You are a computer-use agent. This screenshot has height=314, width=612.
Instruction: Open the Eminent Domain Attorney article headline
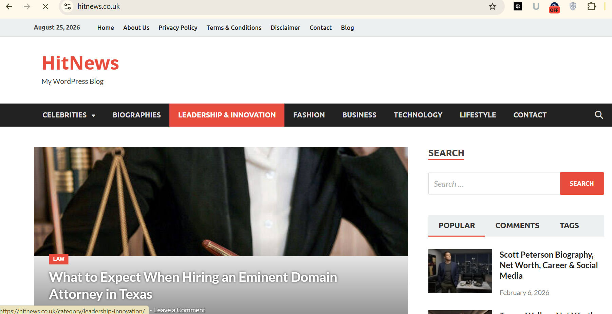pyautogui.click(x=193, y=286)
